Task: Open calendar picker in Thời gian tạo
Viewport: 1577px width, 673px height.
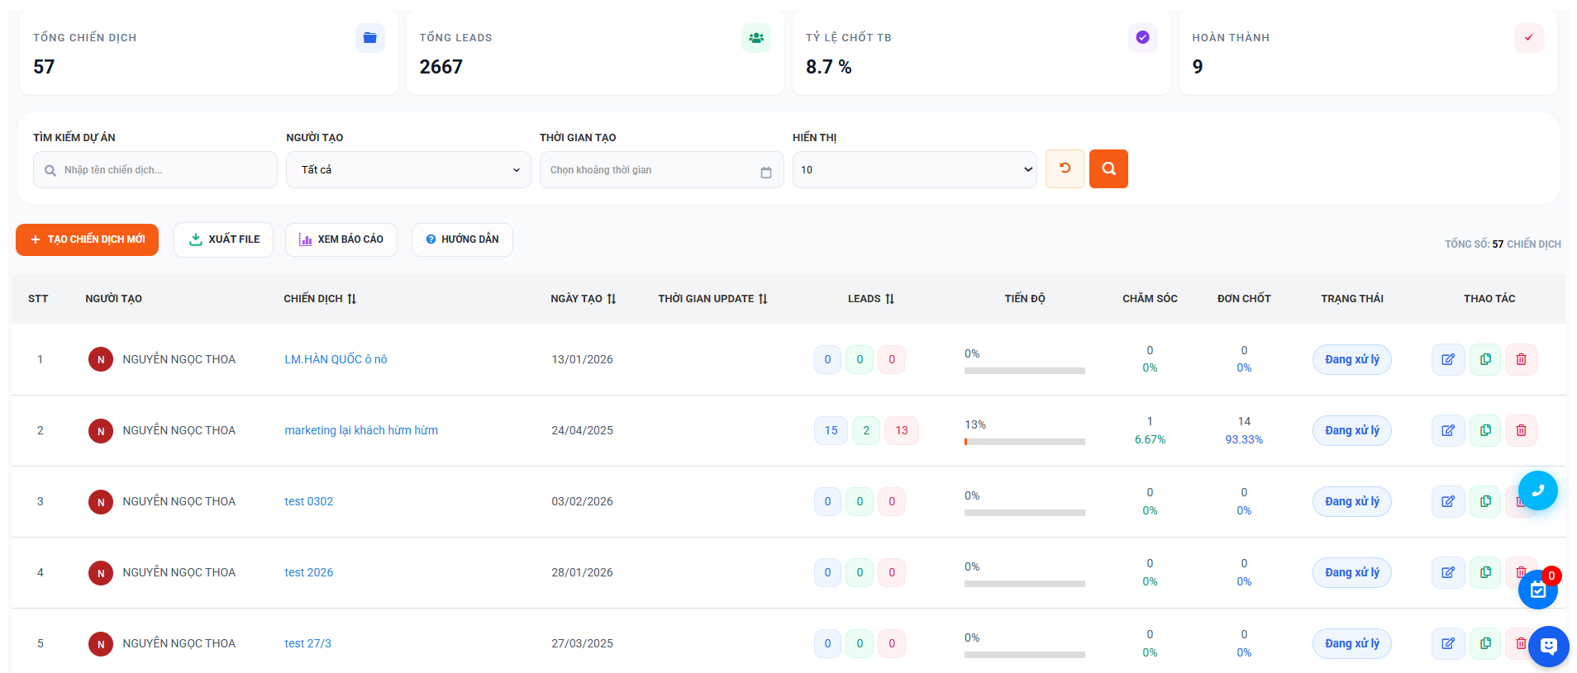Action: click(765, 171)
